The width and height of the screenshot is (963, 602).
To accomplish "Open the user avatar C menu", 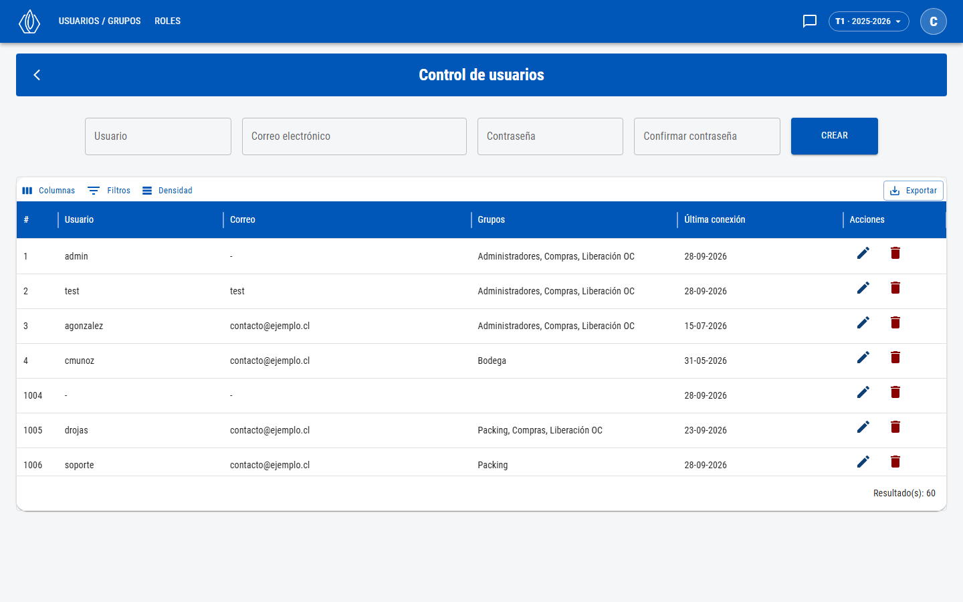I will click(934, 21).
